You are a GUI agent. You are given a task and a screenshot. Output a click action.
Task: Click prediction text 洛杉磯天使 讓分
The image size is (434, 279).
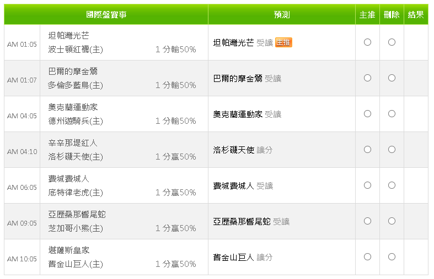click(243, 150)
